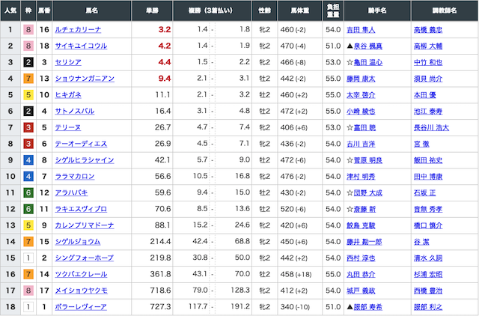Open trainer link 杉浦 宏昭
The width and height of the screenshot is (479, 316).
(428, 274)
